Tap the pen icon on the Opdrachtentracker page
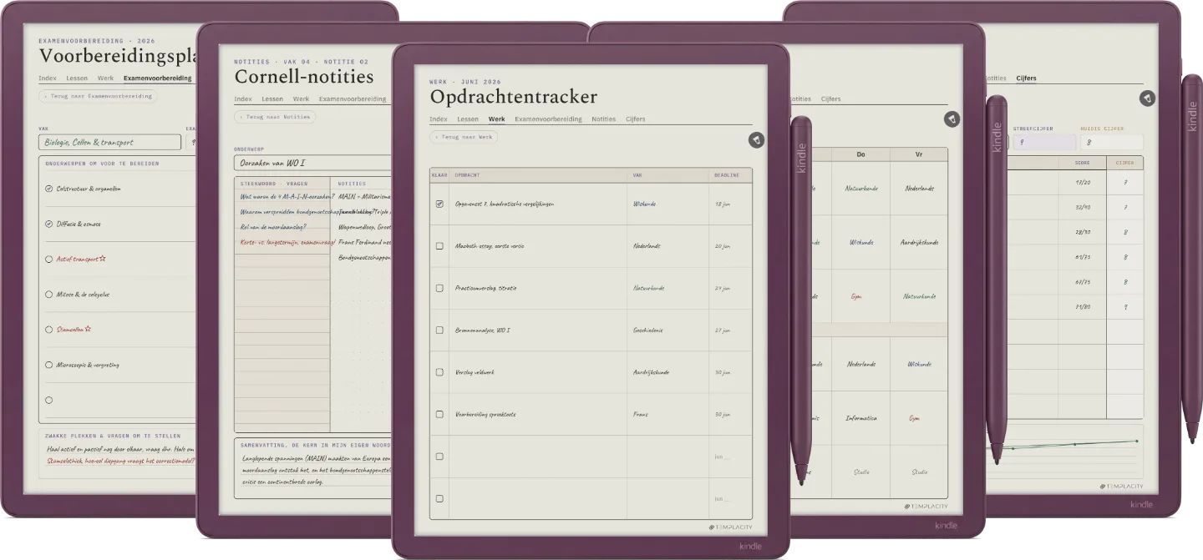The width and height of the screenshot is (1203, 560). coord(756,140)
